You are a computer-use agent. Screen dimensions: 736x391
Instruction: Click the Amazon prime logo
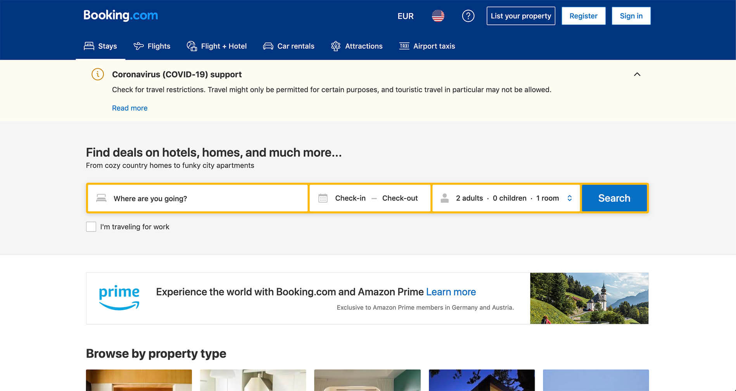pyautogui.click(x=119, y=298)
